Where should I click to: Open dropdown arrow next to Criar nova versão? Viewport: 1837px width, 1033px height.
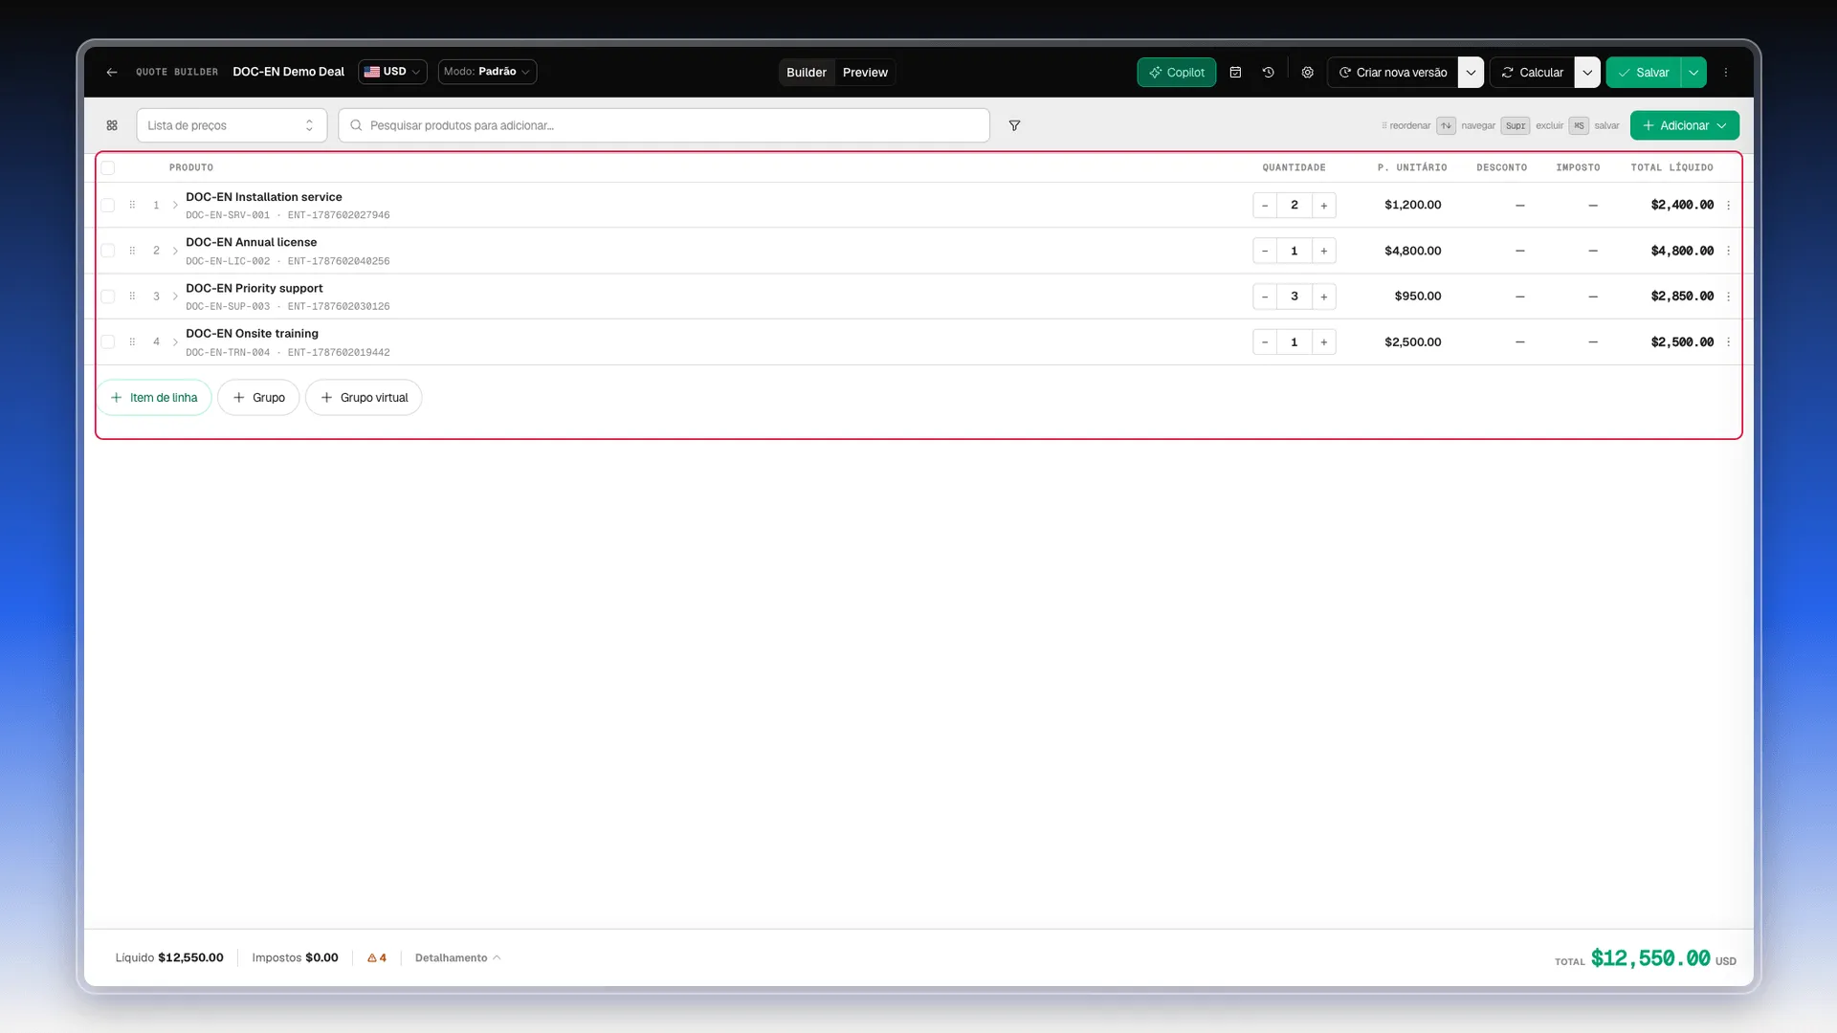(x=1471, y=73)
